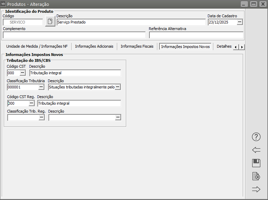Open Data de Cadastro date picker button
The width and height of the screenshot is (268, 200).
(240, 22)
